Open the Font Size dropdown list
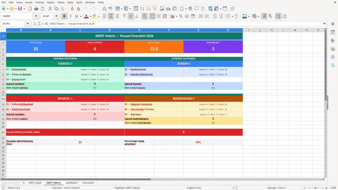This screenshot has width=338, height=190. tap(56, 16)
